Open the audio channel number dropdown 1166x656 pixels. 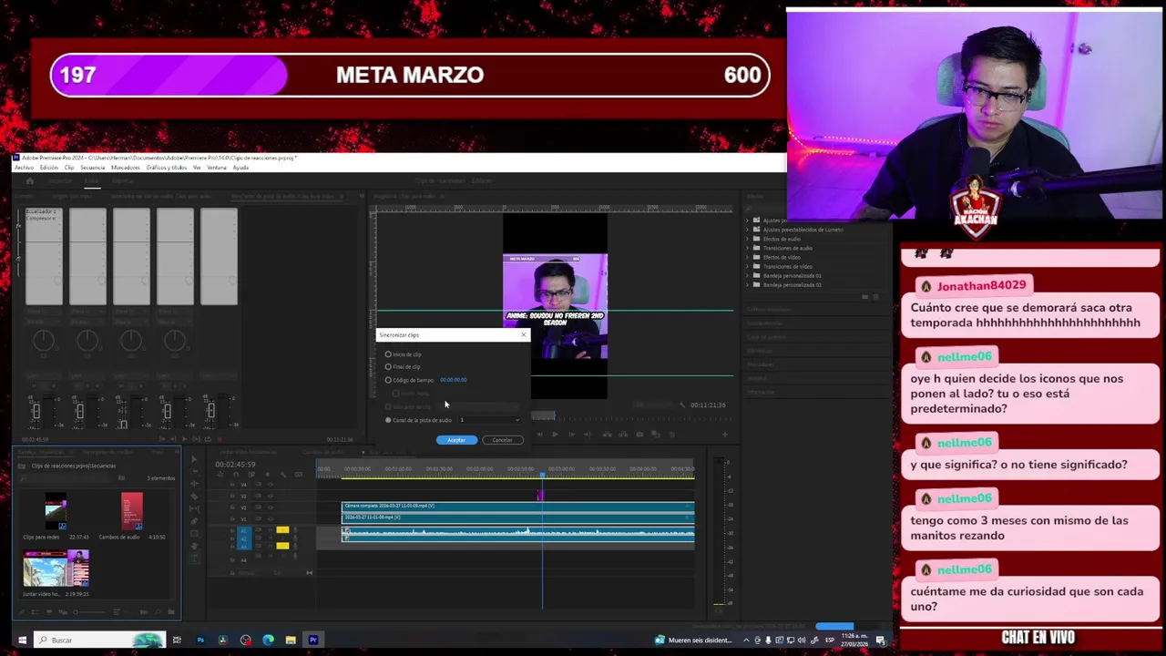point(490,420)
